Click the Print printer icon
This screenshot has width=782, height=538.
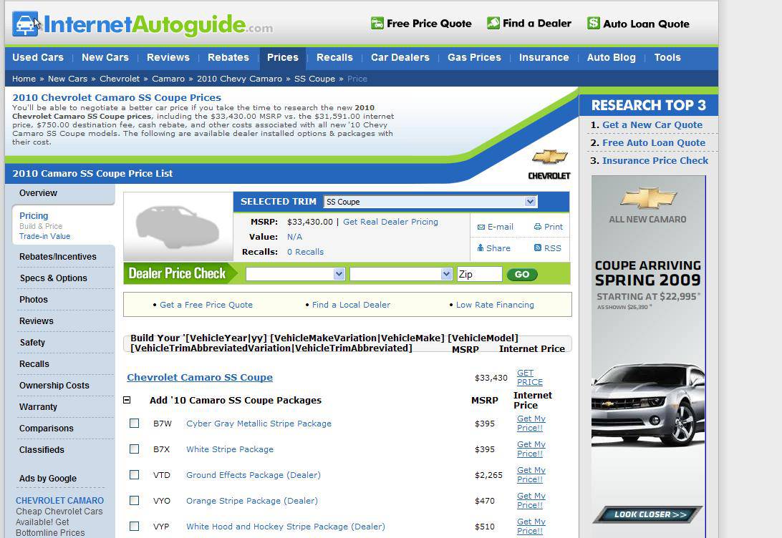538,227
